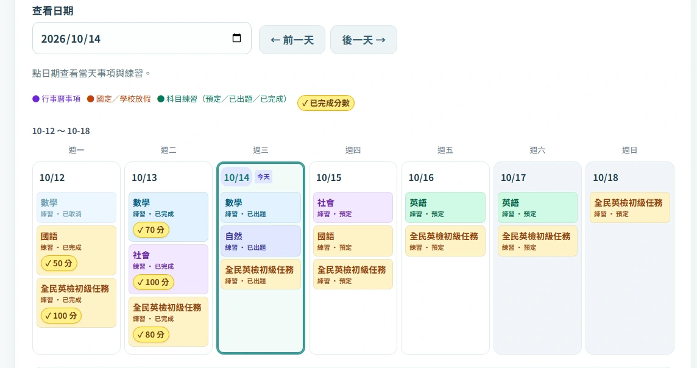Image resolution: width=697 pixels, height=368 pixels.
Task: Open the 數學 已出題 card on 10/14
Action: (x=261, y=208)
